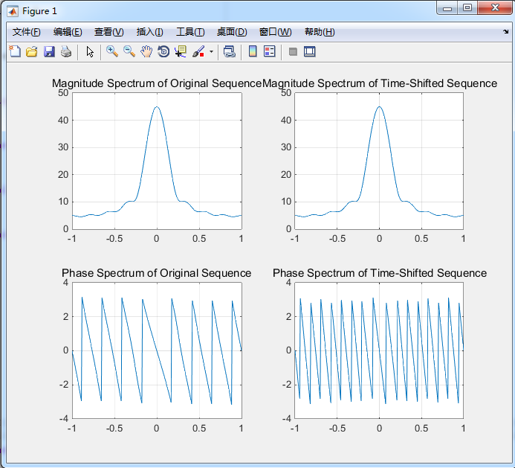
Task: Click the peak of the original magnitude curve
Action: (x=157, y=107)
